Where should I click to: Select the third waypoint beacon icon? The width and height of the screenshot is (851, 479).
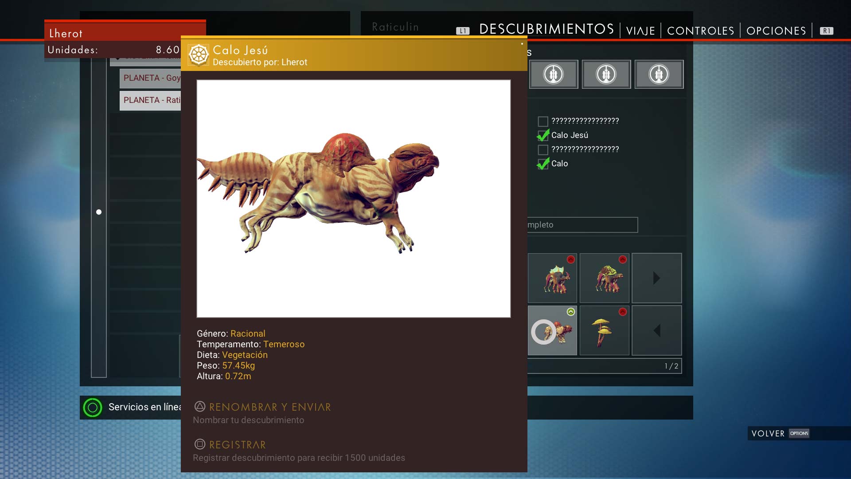pos(659,74)
